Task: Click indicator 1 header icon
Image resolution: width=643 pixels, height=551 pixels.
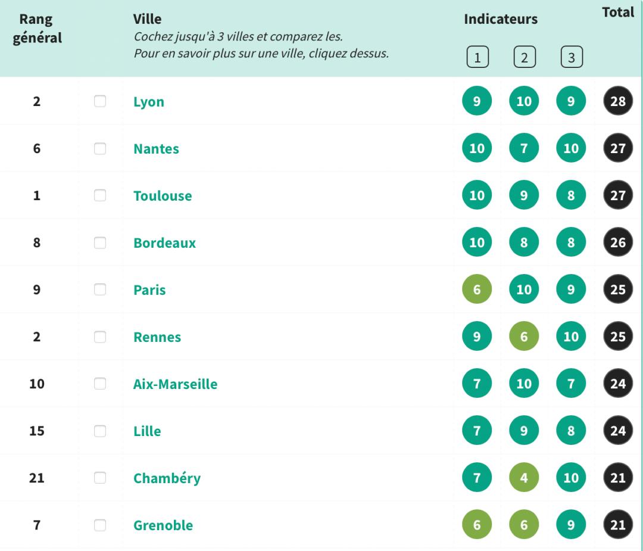Action: 477,58
